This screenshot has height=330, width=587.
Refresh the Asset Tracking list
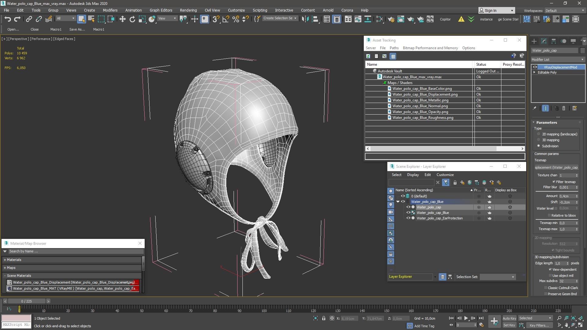point(368,56)
